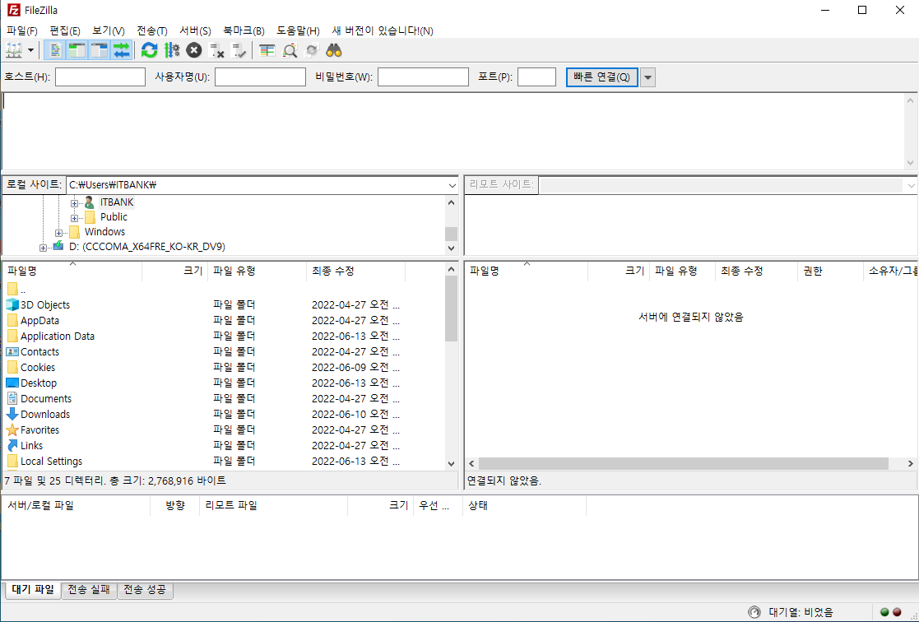Click the Process transfer queue toolbar icon
The width and height of the screenshot is (919, 622).
click(x=172, y=50)
